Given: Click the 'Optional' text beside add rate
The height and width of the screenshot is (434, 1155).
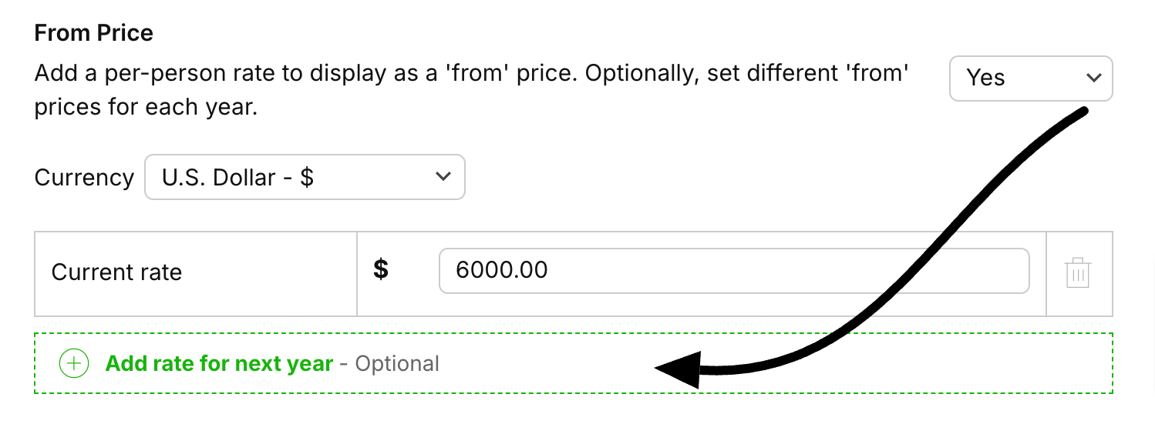Looking at the screenshot, I should (x=397, y=363).
